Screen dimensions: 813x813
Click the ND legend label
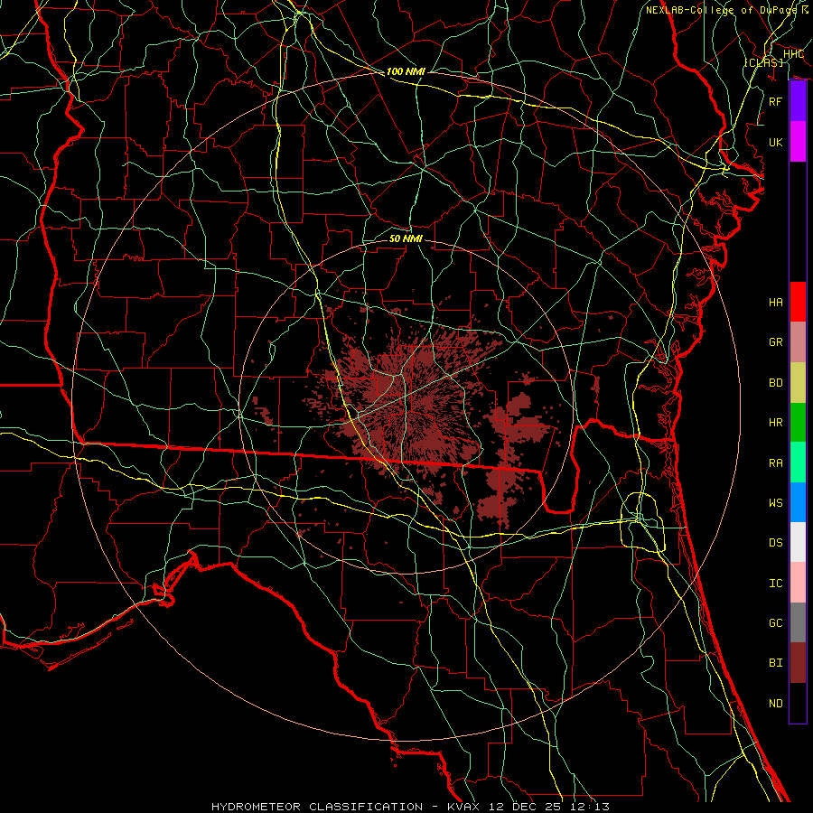pyautogui.click(x=776, y=704)
